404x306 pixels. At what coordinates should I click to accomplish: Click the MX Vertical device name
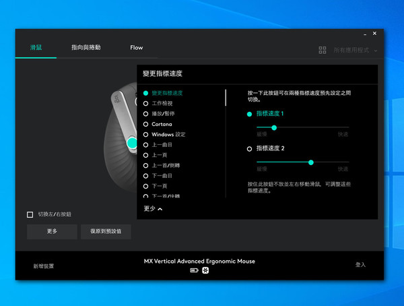click(199, 261)
